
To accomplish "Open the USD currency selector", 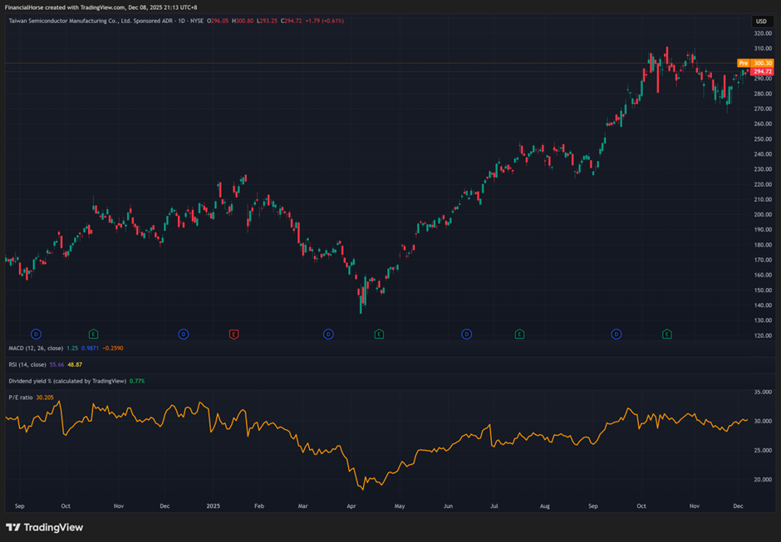I will coord(760,22).
